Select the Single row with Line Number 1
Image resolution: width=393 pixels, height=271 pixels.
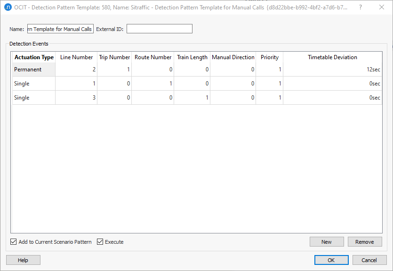pos(33,83)
